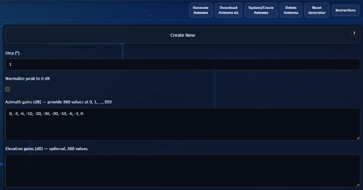Grab Elevation gains textarea resize handle
The height and width of the screenshot is (190, 363).
pos(358,185)
